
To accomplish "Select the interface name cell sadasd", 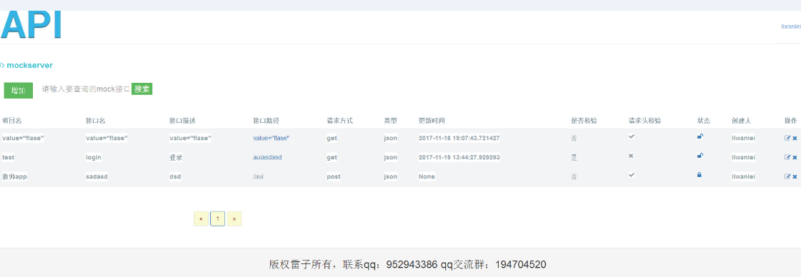I will click(x=97, y=177).
